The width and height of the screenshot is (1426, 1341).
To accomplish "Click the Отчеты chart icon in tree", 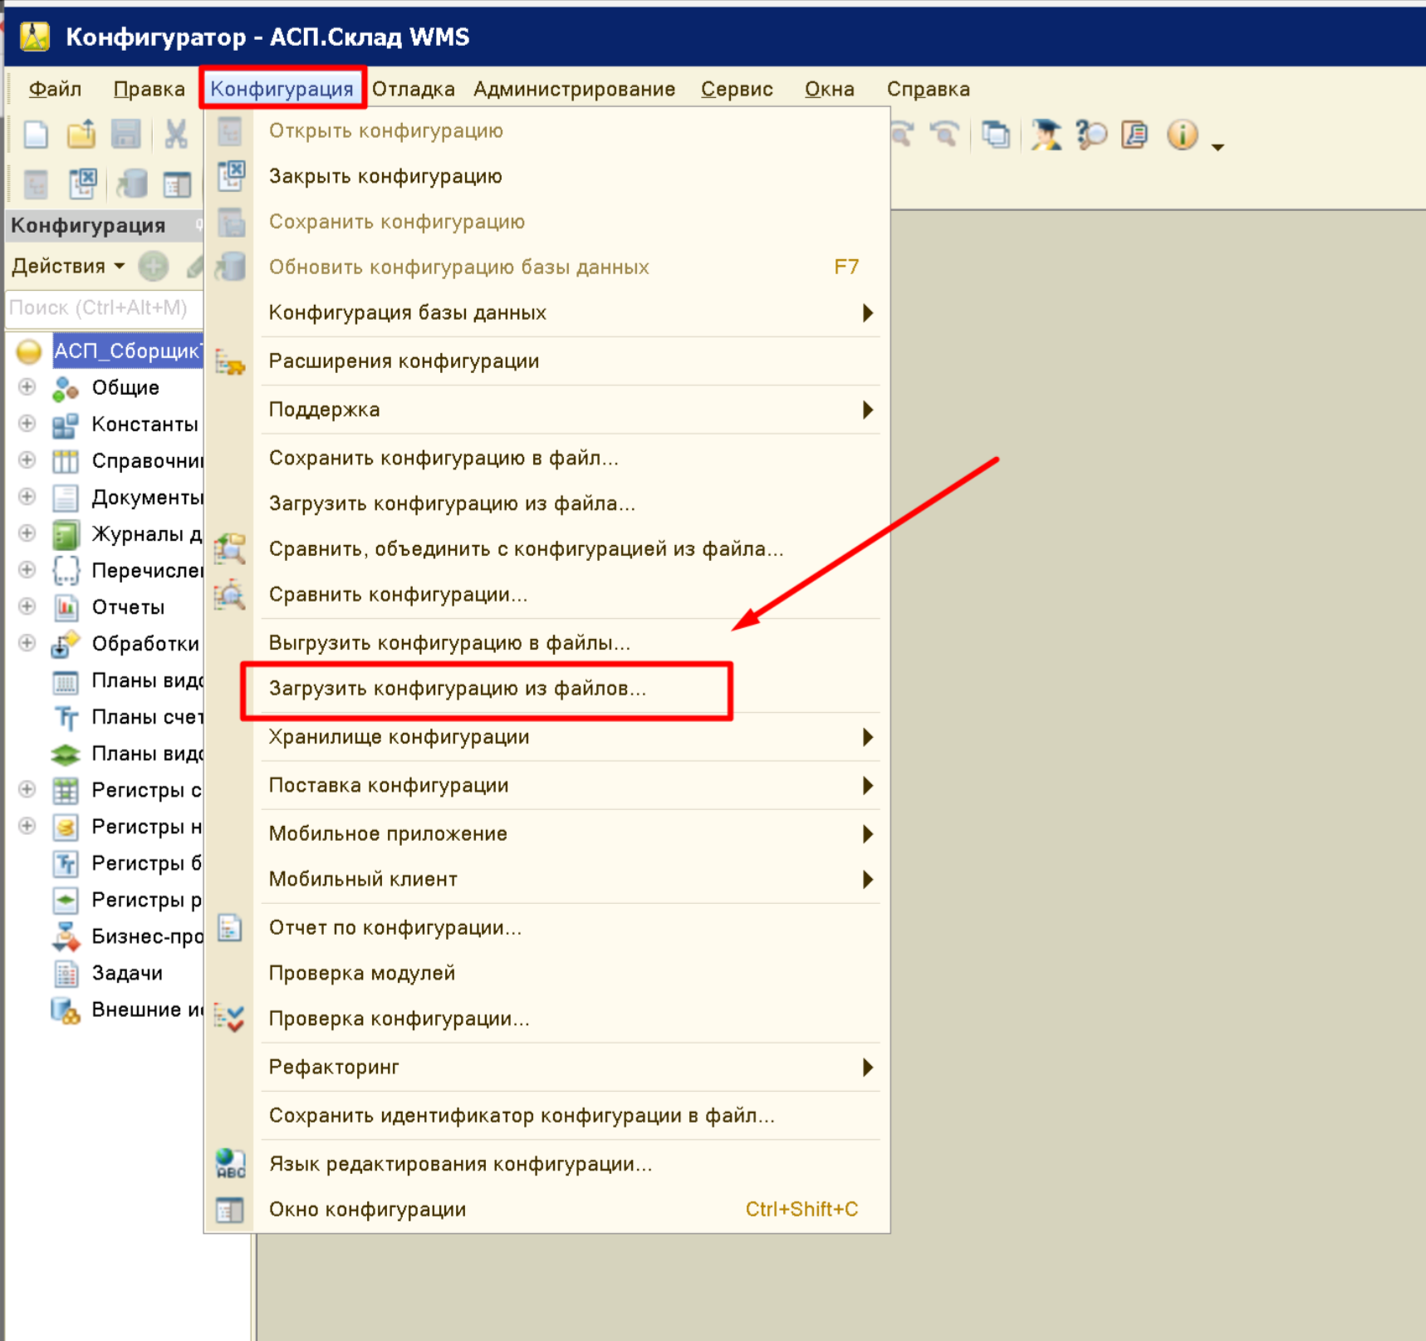I will pyautogui.click(x=65, y=607).
